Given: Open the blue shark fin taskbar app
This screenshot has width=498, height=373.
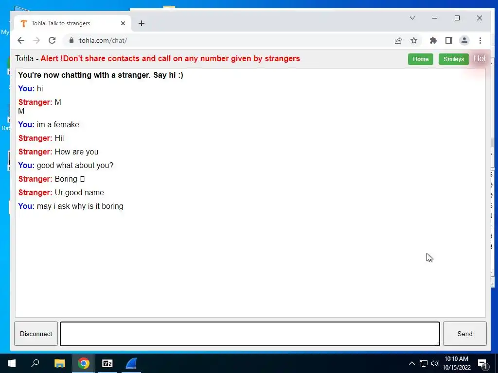Looking at the screenshot, I should pyautogui.click(x=131, y=363).
